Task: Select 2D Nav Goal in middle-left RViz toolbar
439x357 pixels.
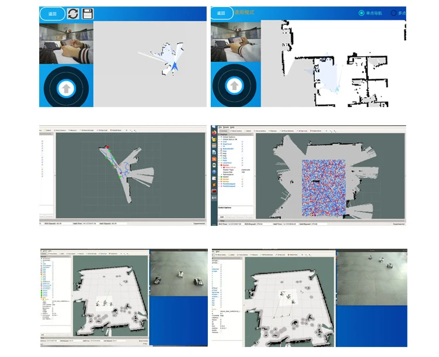Action: tap(102, 130)
